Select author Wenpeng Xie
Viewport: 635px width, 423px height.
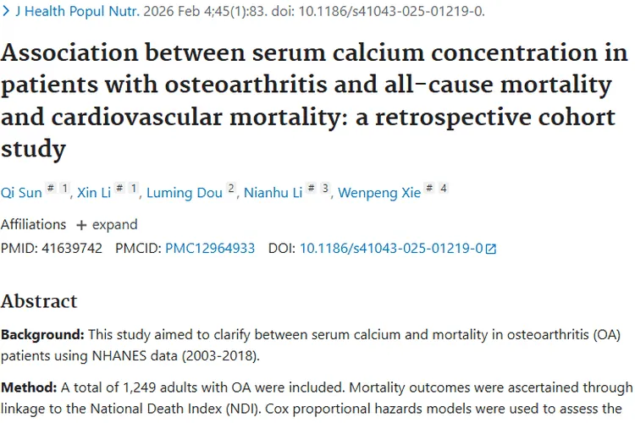coord(379,193)
